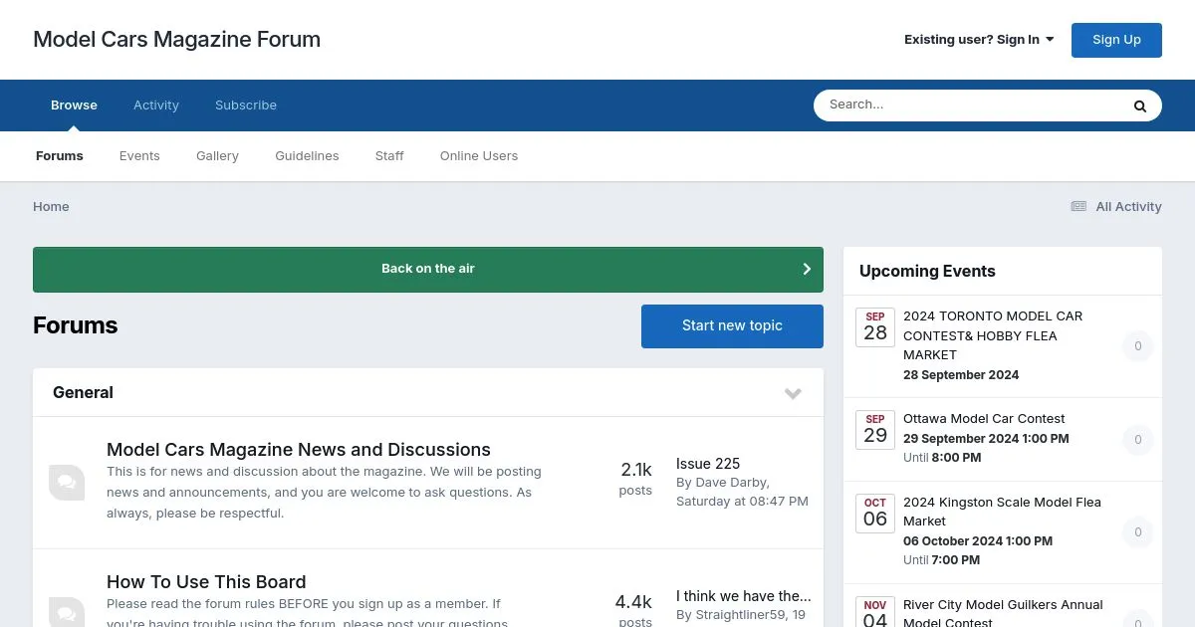This screenshot has width=1195, height=627.
Task: Click the forum icon beside Model Cars Magazine News
Action: 67,482
